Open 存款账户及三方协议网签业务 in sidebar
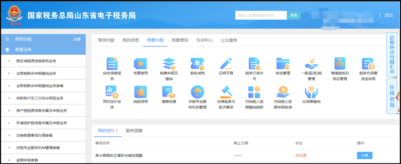Viewport: 401px width, 164px height. [x=40, y=98]
